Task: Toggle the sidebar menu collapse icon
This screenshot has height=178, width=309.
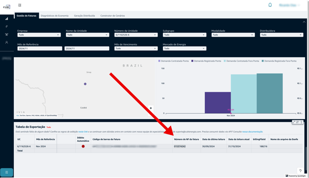Action: pos(20,5)
